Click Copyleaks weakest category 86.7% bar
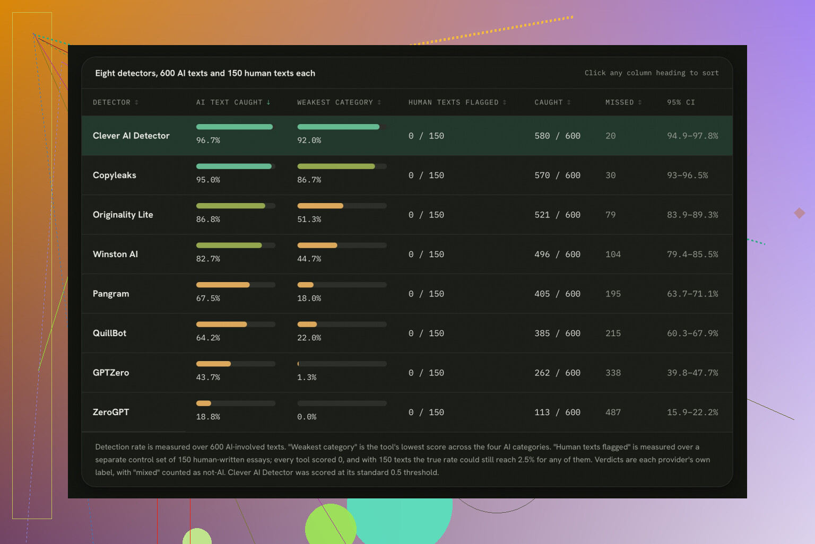The width and height of the screenshot is (815, 544). tap(342, 166)
